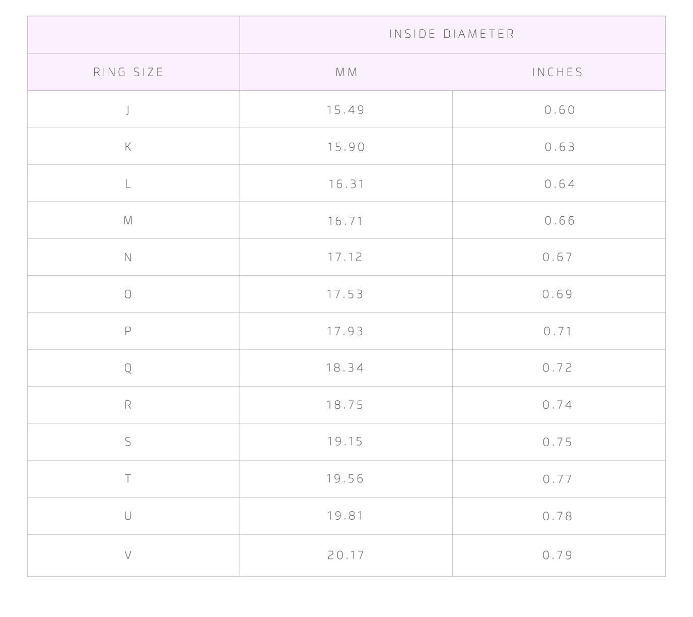Screen dimensions: 693x617
Task: Click the 0.69 inches value
Action: tap(558, 294)
